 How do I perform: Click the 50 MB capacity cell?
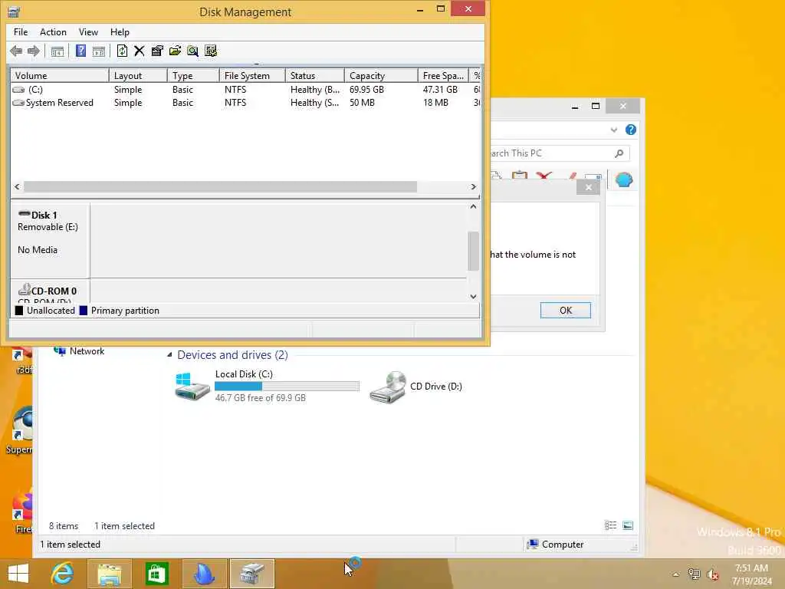tap(362, 103)
